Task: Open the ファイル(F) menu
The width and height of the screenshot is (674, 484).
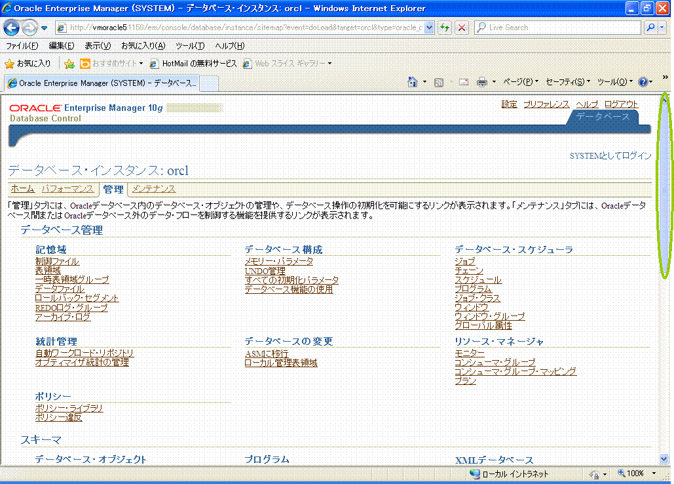Action: click(22, 46)
